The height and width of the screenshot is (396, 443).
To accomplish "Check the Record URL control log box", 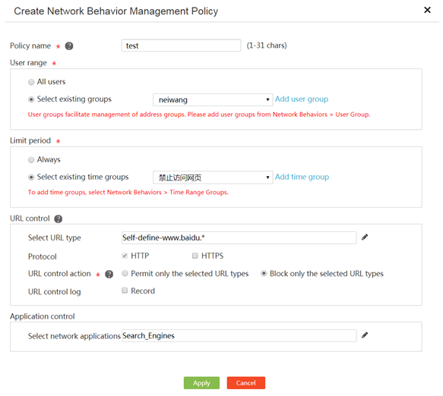I will click(125, 291).
